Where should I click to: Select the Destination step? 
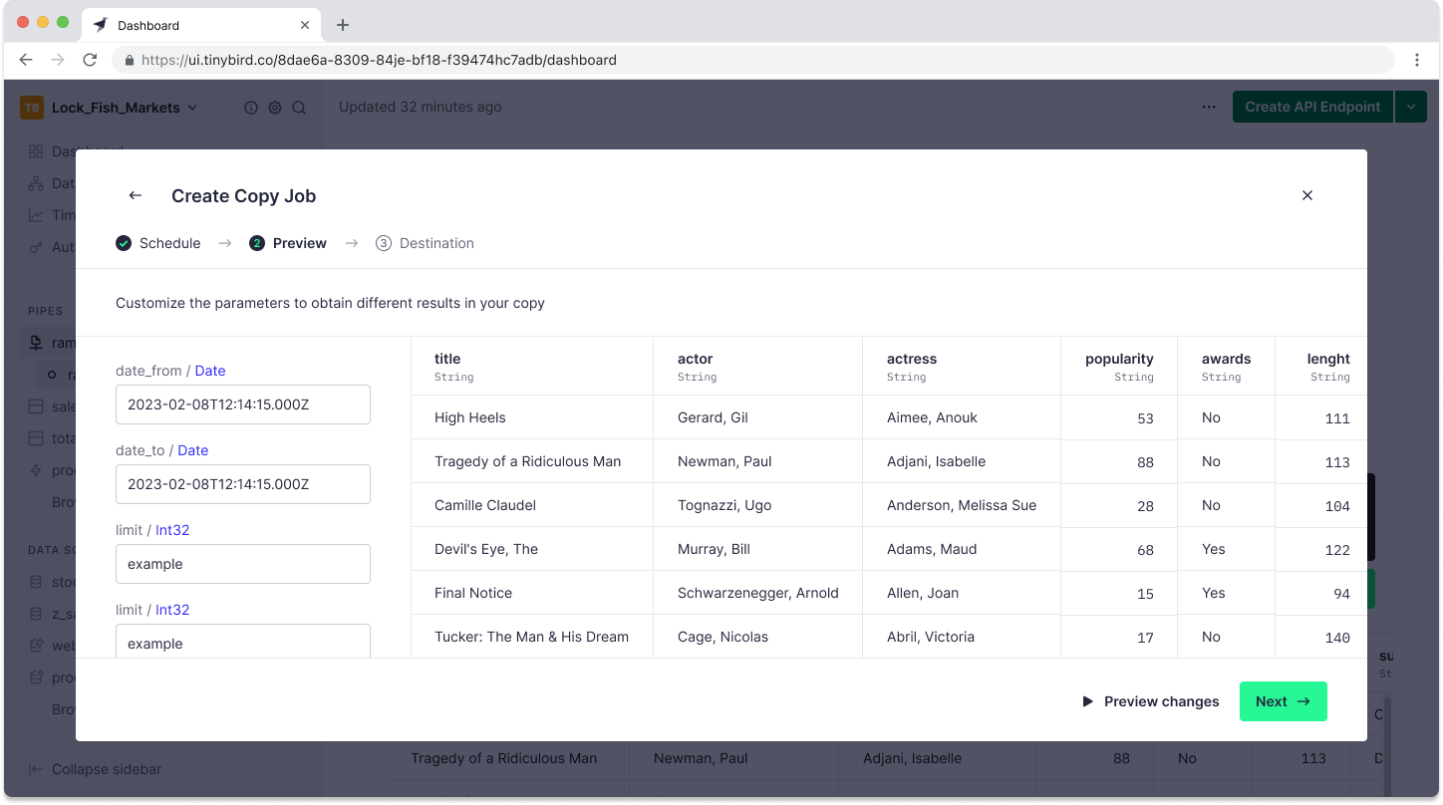pos(425,243)
